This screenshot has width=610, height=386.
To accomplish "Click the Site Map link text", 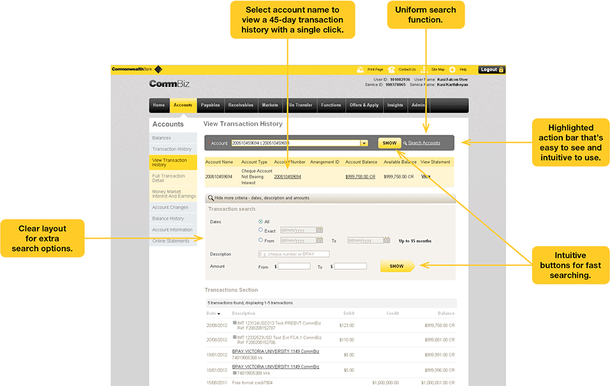I will [438, 70].
